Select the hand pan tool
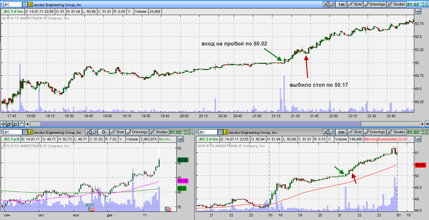Screen dimensions: 429x220 coord(22,124)
